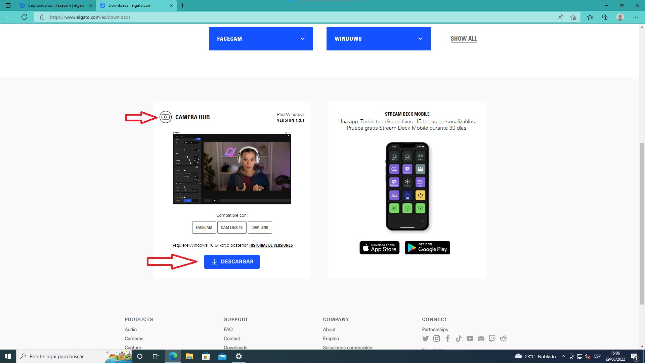
Task: Open HISTORIAL DE VERSIONES link
Action: 271,245
